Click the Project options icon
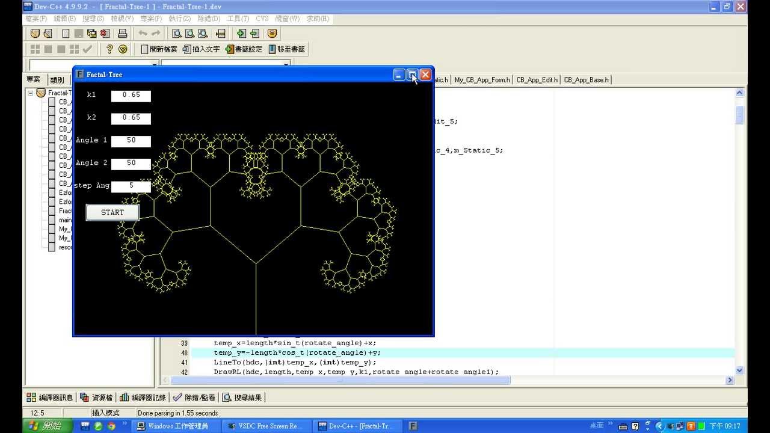The image size is (770, 433). coord(272,34)
